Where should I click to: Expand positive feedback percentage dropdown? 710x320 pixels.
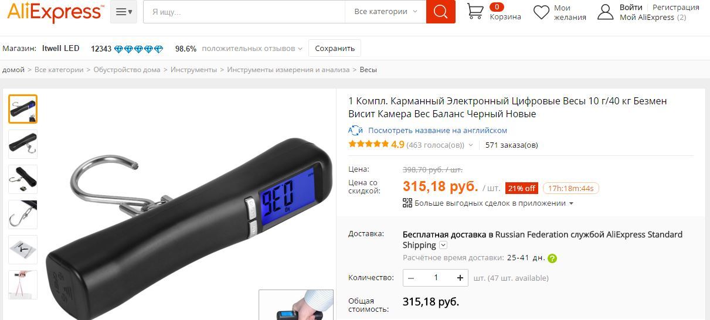pos(300,49)
